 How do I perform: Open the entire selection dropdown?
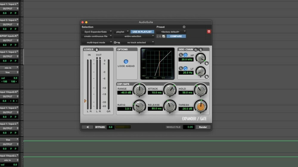134,36
